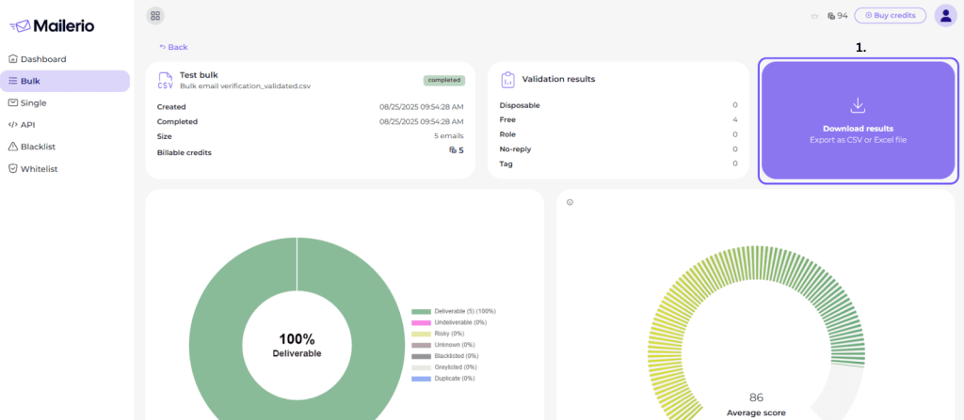
Task: Open the grid apps icon in header
Action: pyautogui.click(x=155, y=15)
